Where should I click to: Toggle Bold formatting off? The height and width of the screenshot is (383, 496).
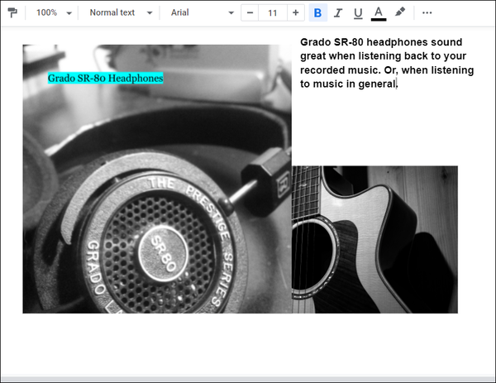318,13
